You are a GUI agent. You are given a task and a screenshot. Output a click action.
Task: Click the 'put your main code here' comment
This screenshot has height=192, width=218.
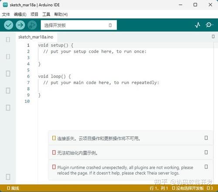coord(101,83)
